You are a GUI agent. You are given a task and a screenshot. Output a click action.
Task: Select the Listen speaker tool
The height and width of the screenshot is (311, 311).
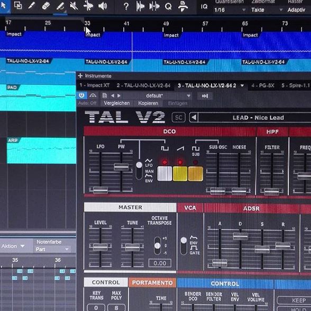tap(103, 6)
